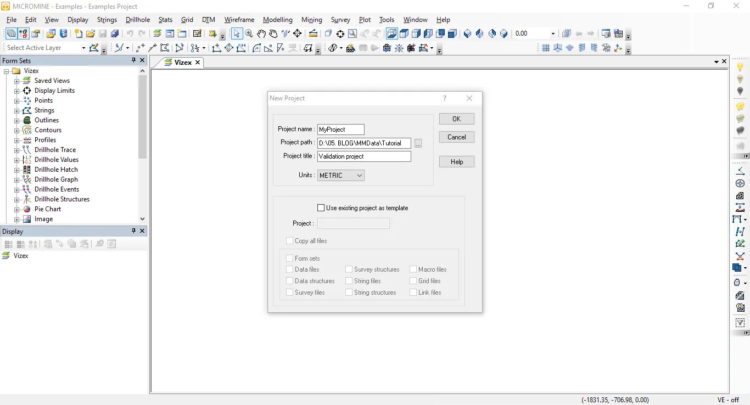Click the pencil edit layer icon
Screen dimensions: 750x405
pyautogui.click(x=94, y=48)
